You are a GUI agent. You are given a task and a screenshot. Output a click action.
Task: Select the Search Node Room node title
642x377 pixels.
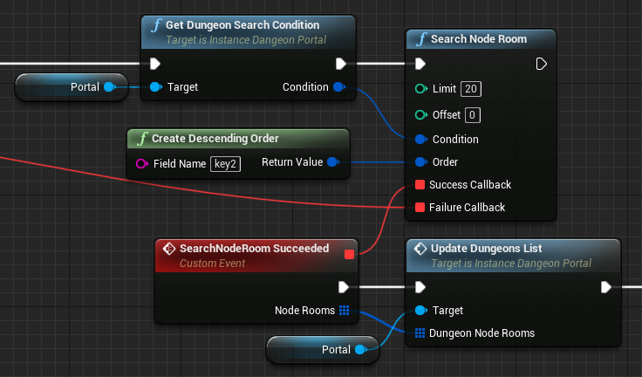[x=479, y=39]
